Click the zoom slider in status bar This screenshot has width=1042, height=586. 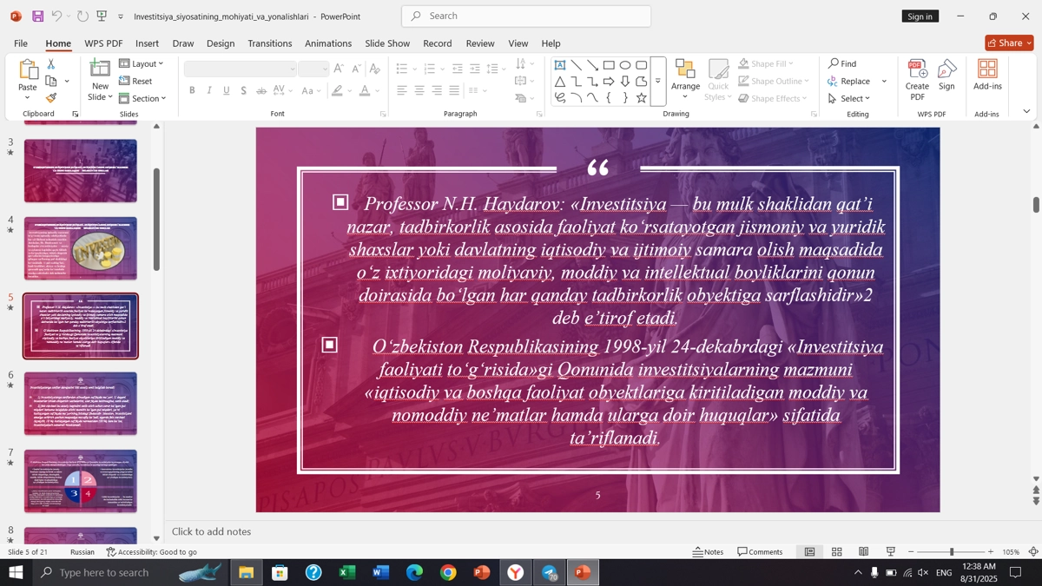[951, 552]
